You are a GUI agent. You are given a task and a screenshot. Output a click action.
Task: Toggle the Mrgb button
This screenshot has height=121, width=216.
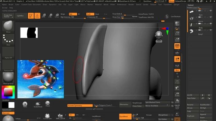63,14
